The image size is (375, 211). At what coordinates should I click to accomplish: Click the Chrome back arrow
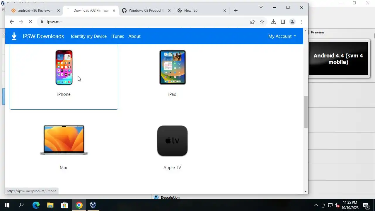tap(12, 22)
